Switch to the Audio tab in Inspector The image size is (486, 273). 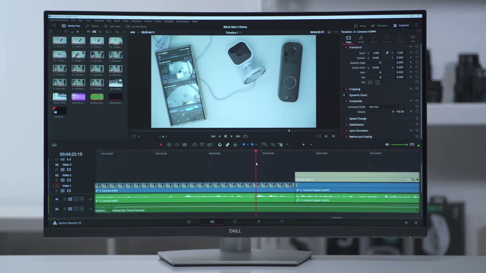(361, 39)
